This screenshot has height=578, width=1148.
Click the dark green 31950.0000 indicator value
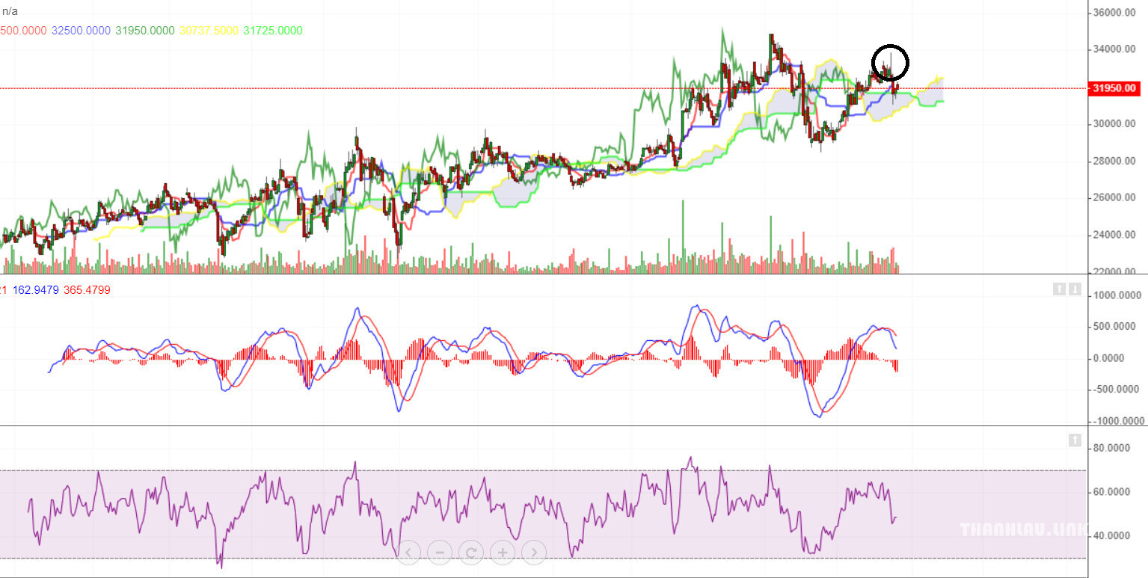145,31
